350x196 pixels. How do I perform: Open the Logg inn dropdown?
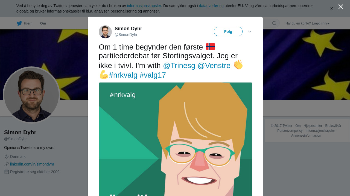(320, 23)
